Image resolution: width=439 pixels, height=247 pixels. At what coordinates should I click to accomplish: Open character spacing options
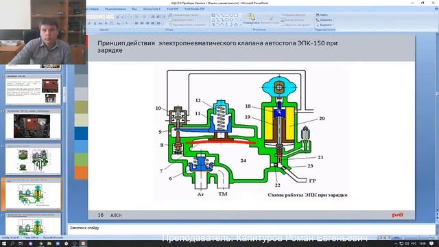click(111, 23)
